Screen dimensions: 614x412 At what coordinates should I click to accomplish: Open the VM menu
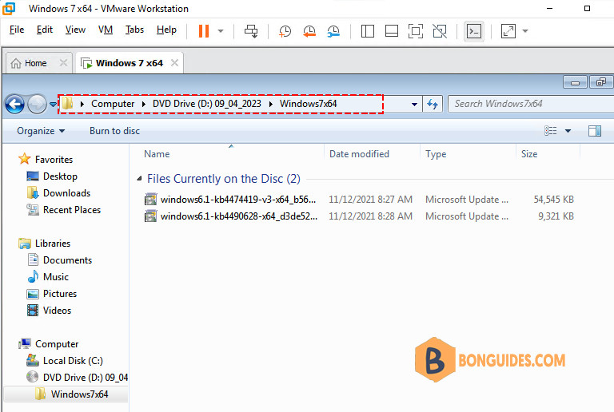(106, 30)
